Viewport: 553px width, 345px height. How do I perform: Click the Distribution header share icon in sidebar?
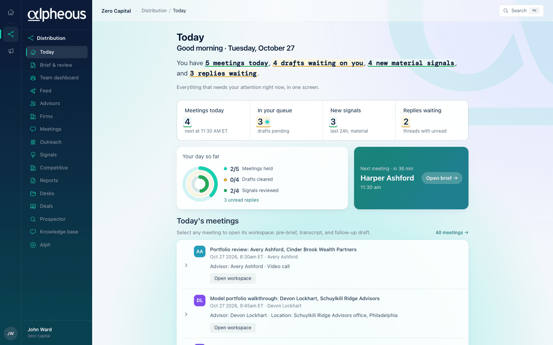[31, 38]
